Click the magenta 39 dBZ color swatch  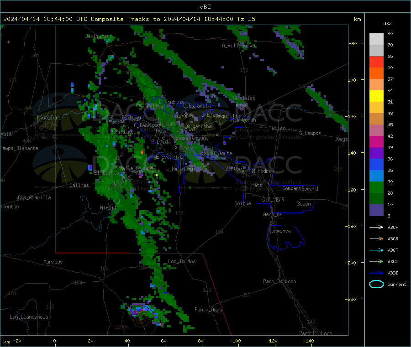point(376,141)
